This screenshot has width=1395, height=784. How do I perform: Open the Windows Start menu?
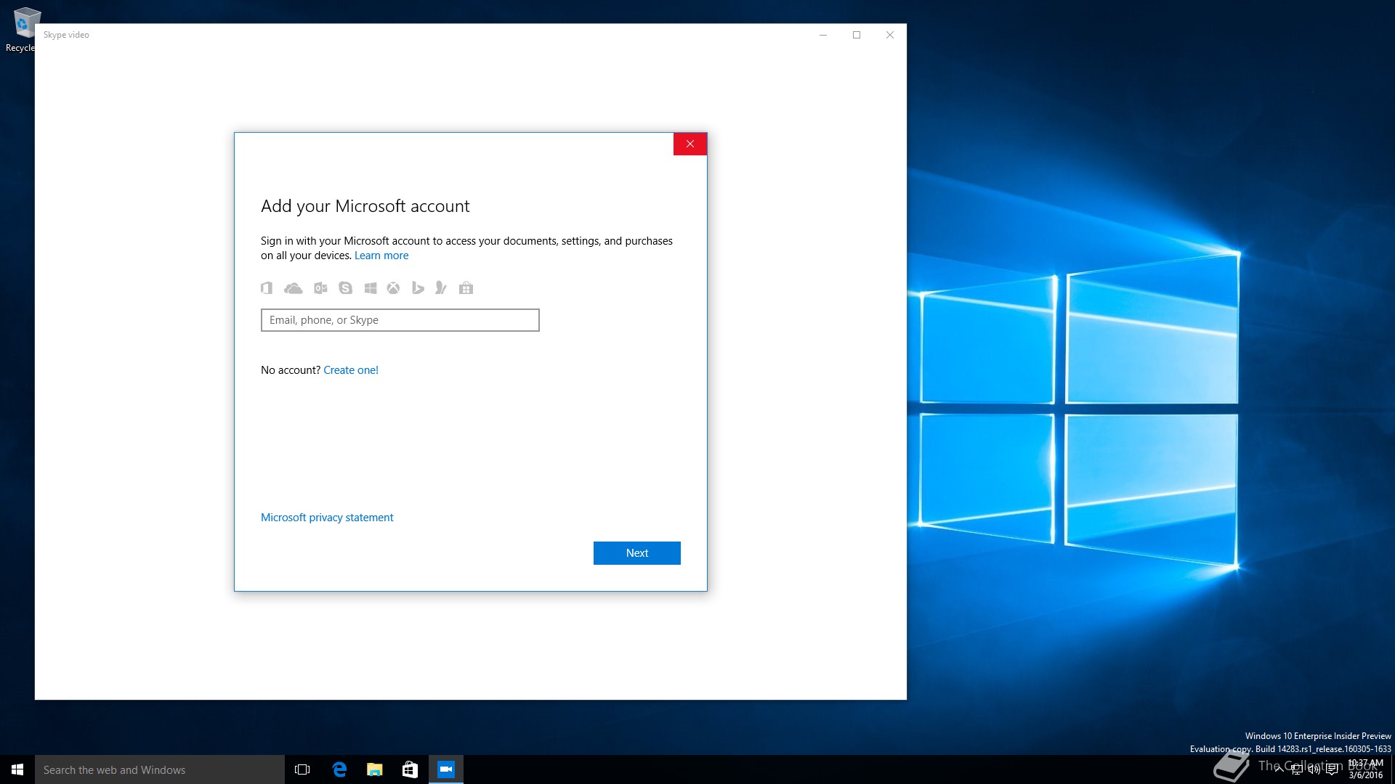pyautogui.click(x=17, y=769)
